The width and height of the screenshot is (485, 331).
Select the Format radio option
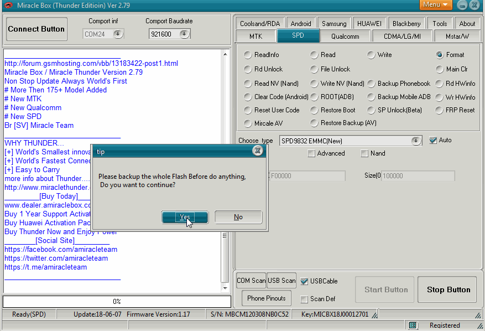(440, 55)
